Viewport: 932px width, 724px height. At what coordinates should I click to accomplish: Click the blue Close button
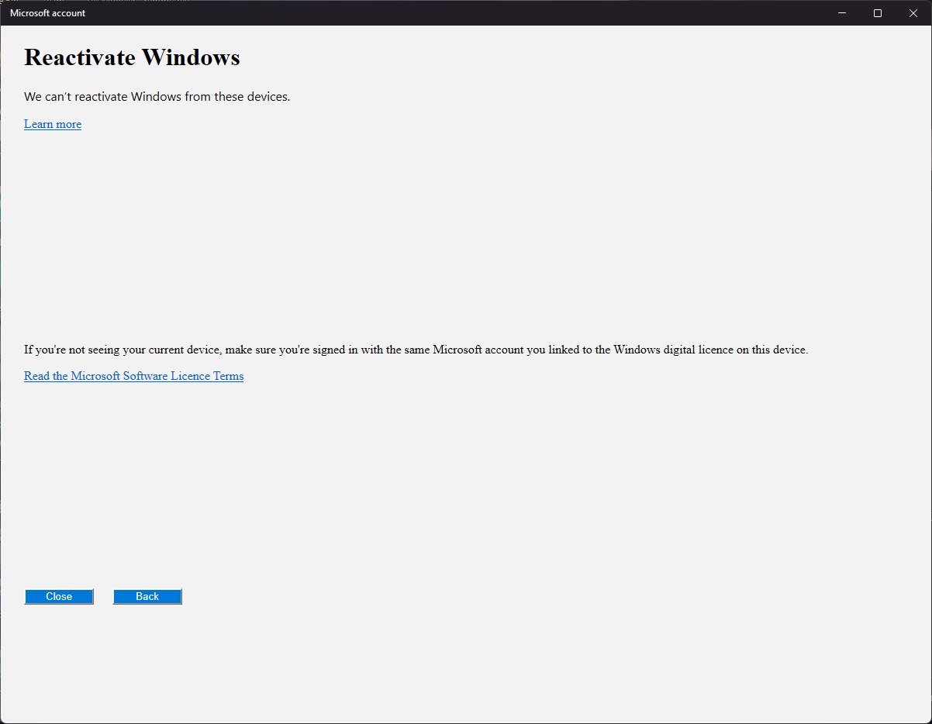(x=59, y=596)
